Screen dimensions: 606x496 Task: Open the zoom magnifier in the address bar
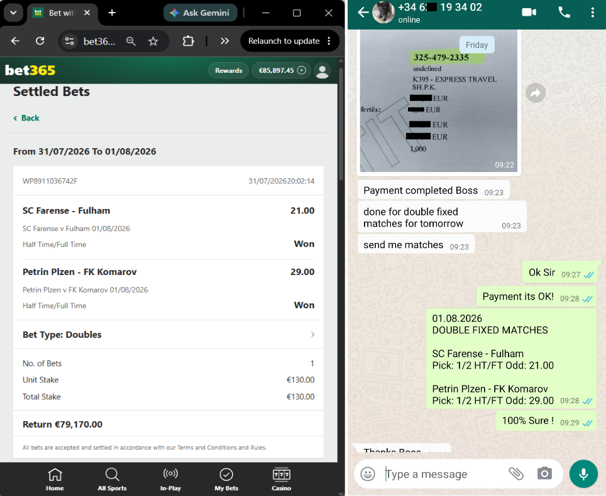tap(131, 41)
